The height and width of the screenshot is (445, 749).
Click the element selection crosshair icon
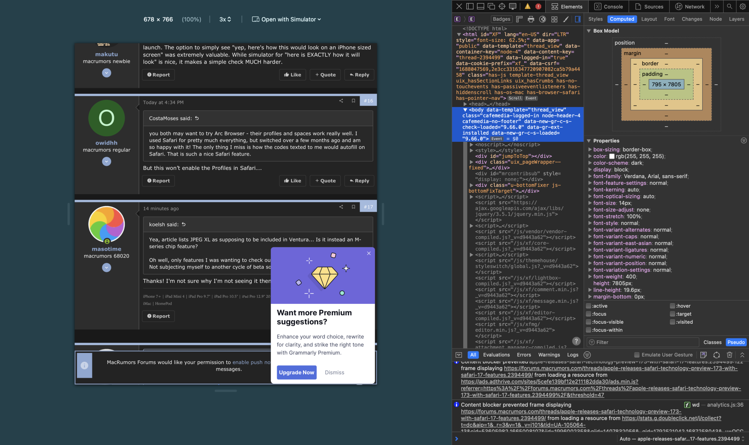pyautogui.click(x=502, y=6)
